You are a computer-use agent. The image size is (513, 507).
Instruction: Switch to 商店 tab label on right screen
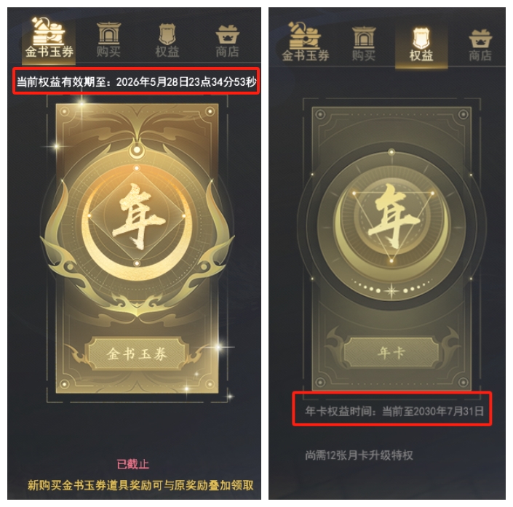click(480, 55)
